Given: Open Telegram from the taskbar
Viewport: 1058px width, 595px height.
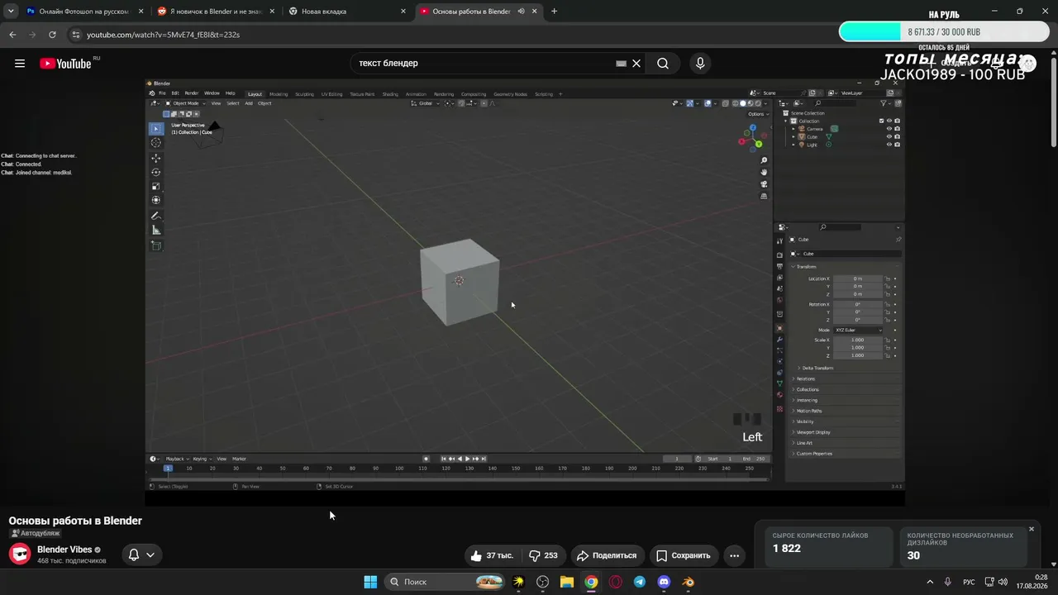Looking at the screenshot, I should [x=640, y=582].
